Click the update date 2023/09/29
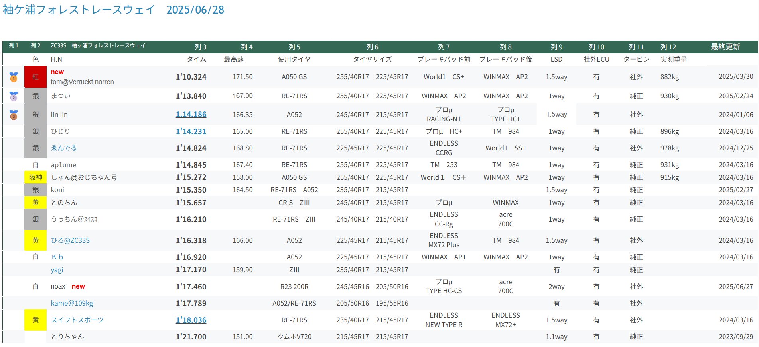Screen dimensions: 759x347 [736, 336]
